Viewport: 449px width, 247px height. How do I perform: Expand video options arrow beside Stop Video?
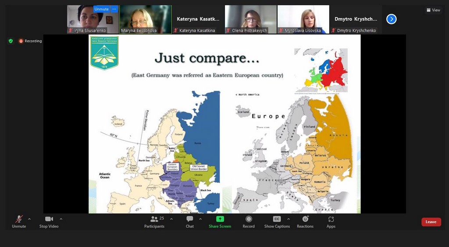tap(61, 219)
